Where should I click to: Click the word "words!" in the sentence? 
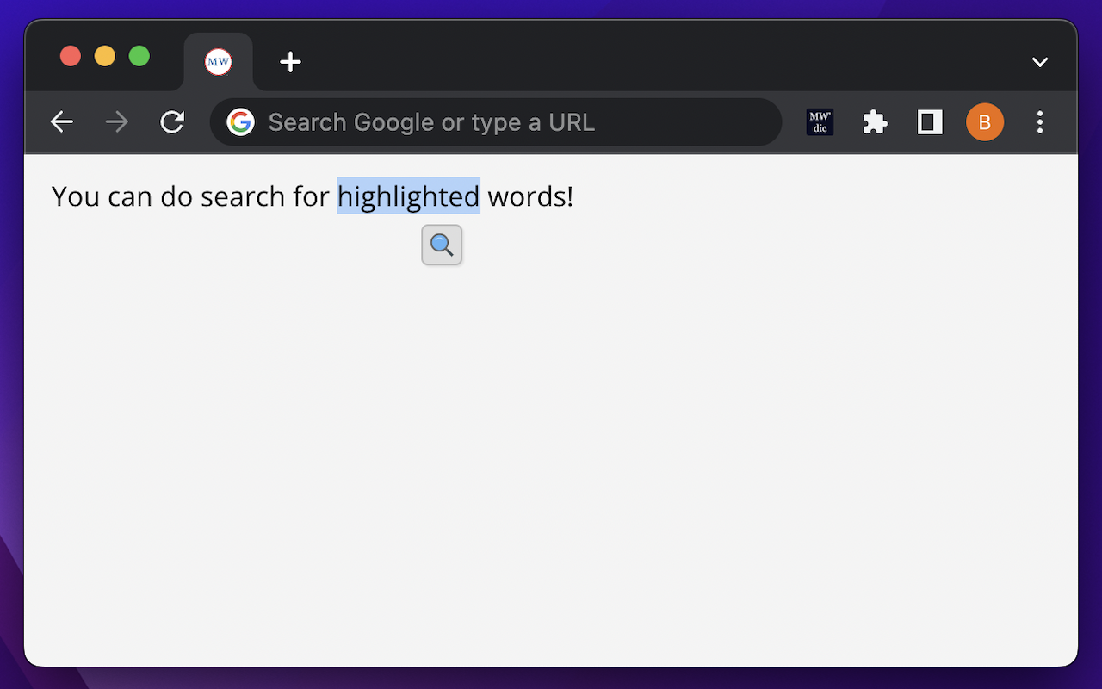click(529, 196)
